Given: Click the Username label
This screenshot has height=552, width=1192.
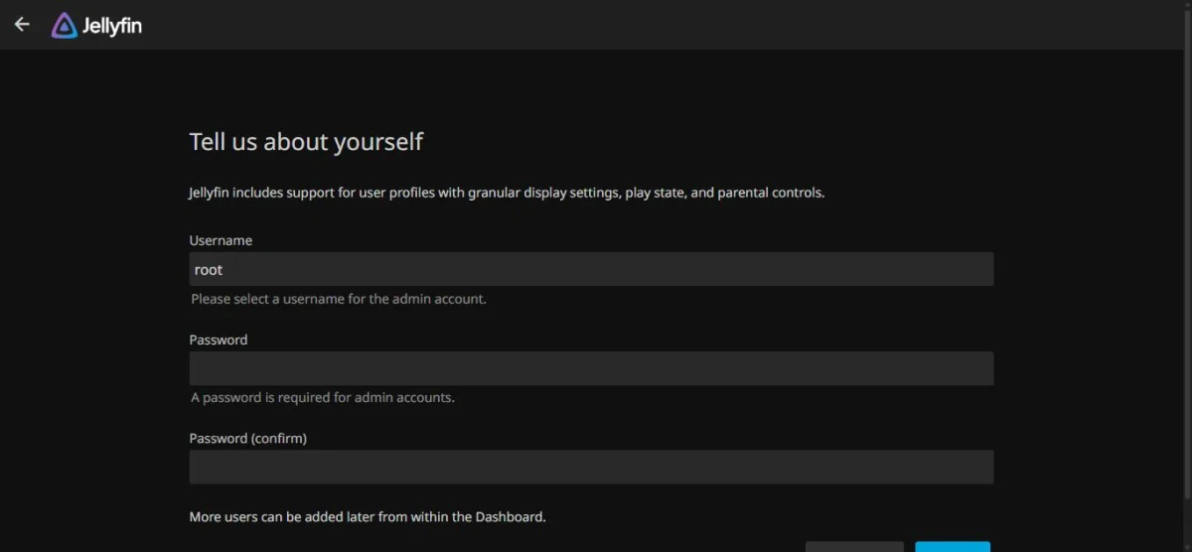Looking at the screenshot, I should 221,240.
